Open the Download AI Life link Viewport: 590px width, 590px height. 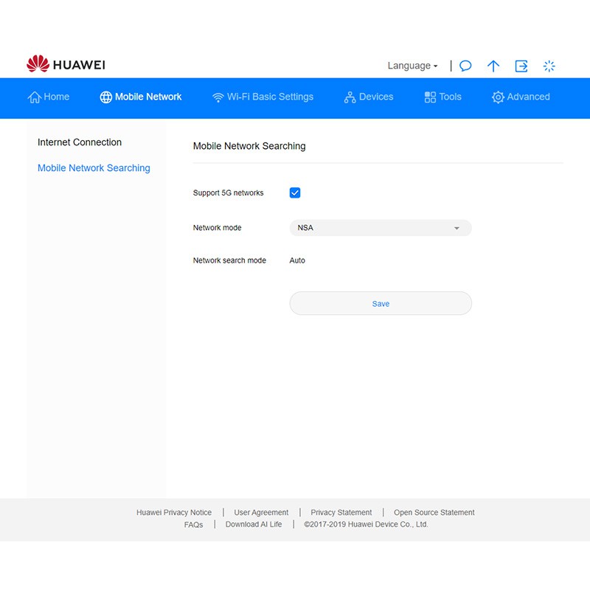tap(253, 524)
